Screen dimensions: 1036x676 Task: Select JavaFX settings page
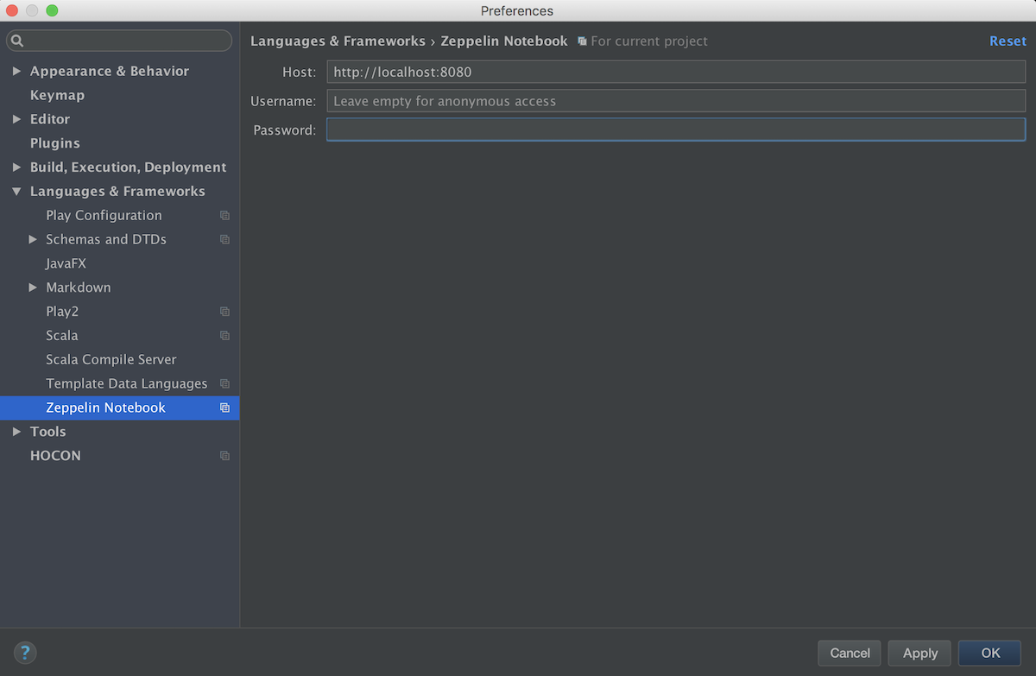coord(66,263)
